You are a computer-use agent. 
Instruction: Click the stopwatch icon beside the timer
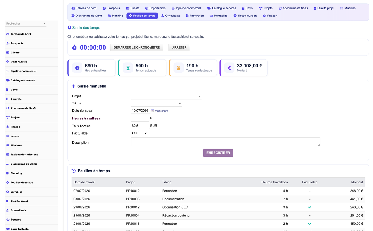(75, 48)
